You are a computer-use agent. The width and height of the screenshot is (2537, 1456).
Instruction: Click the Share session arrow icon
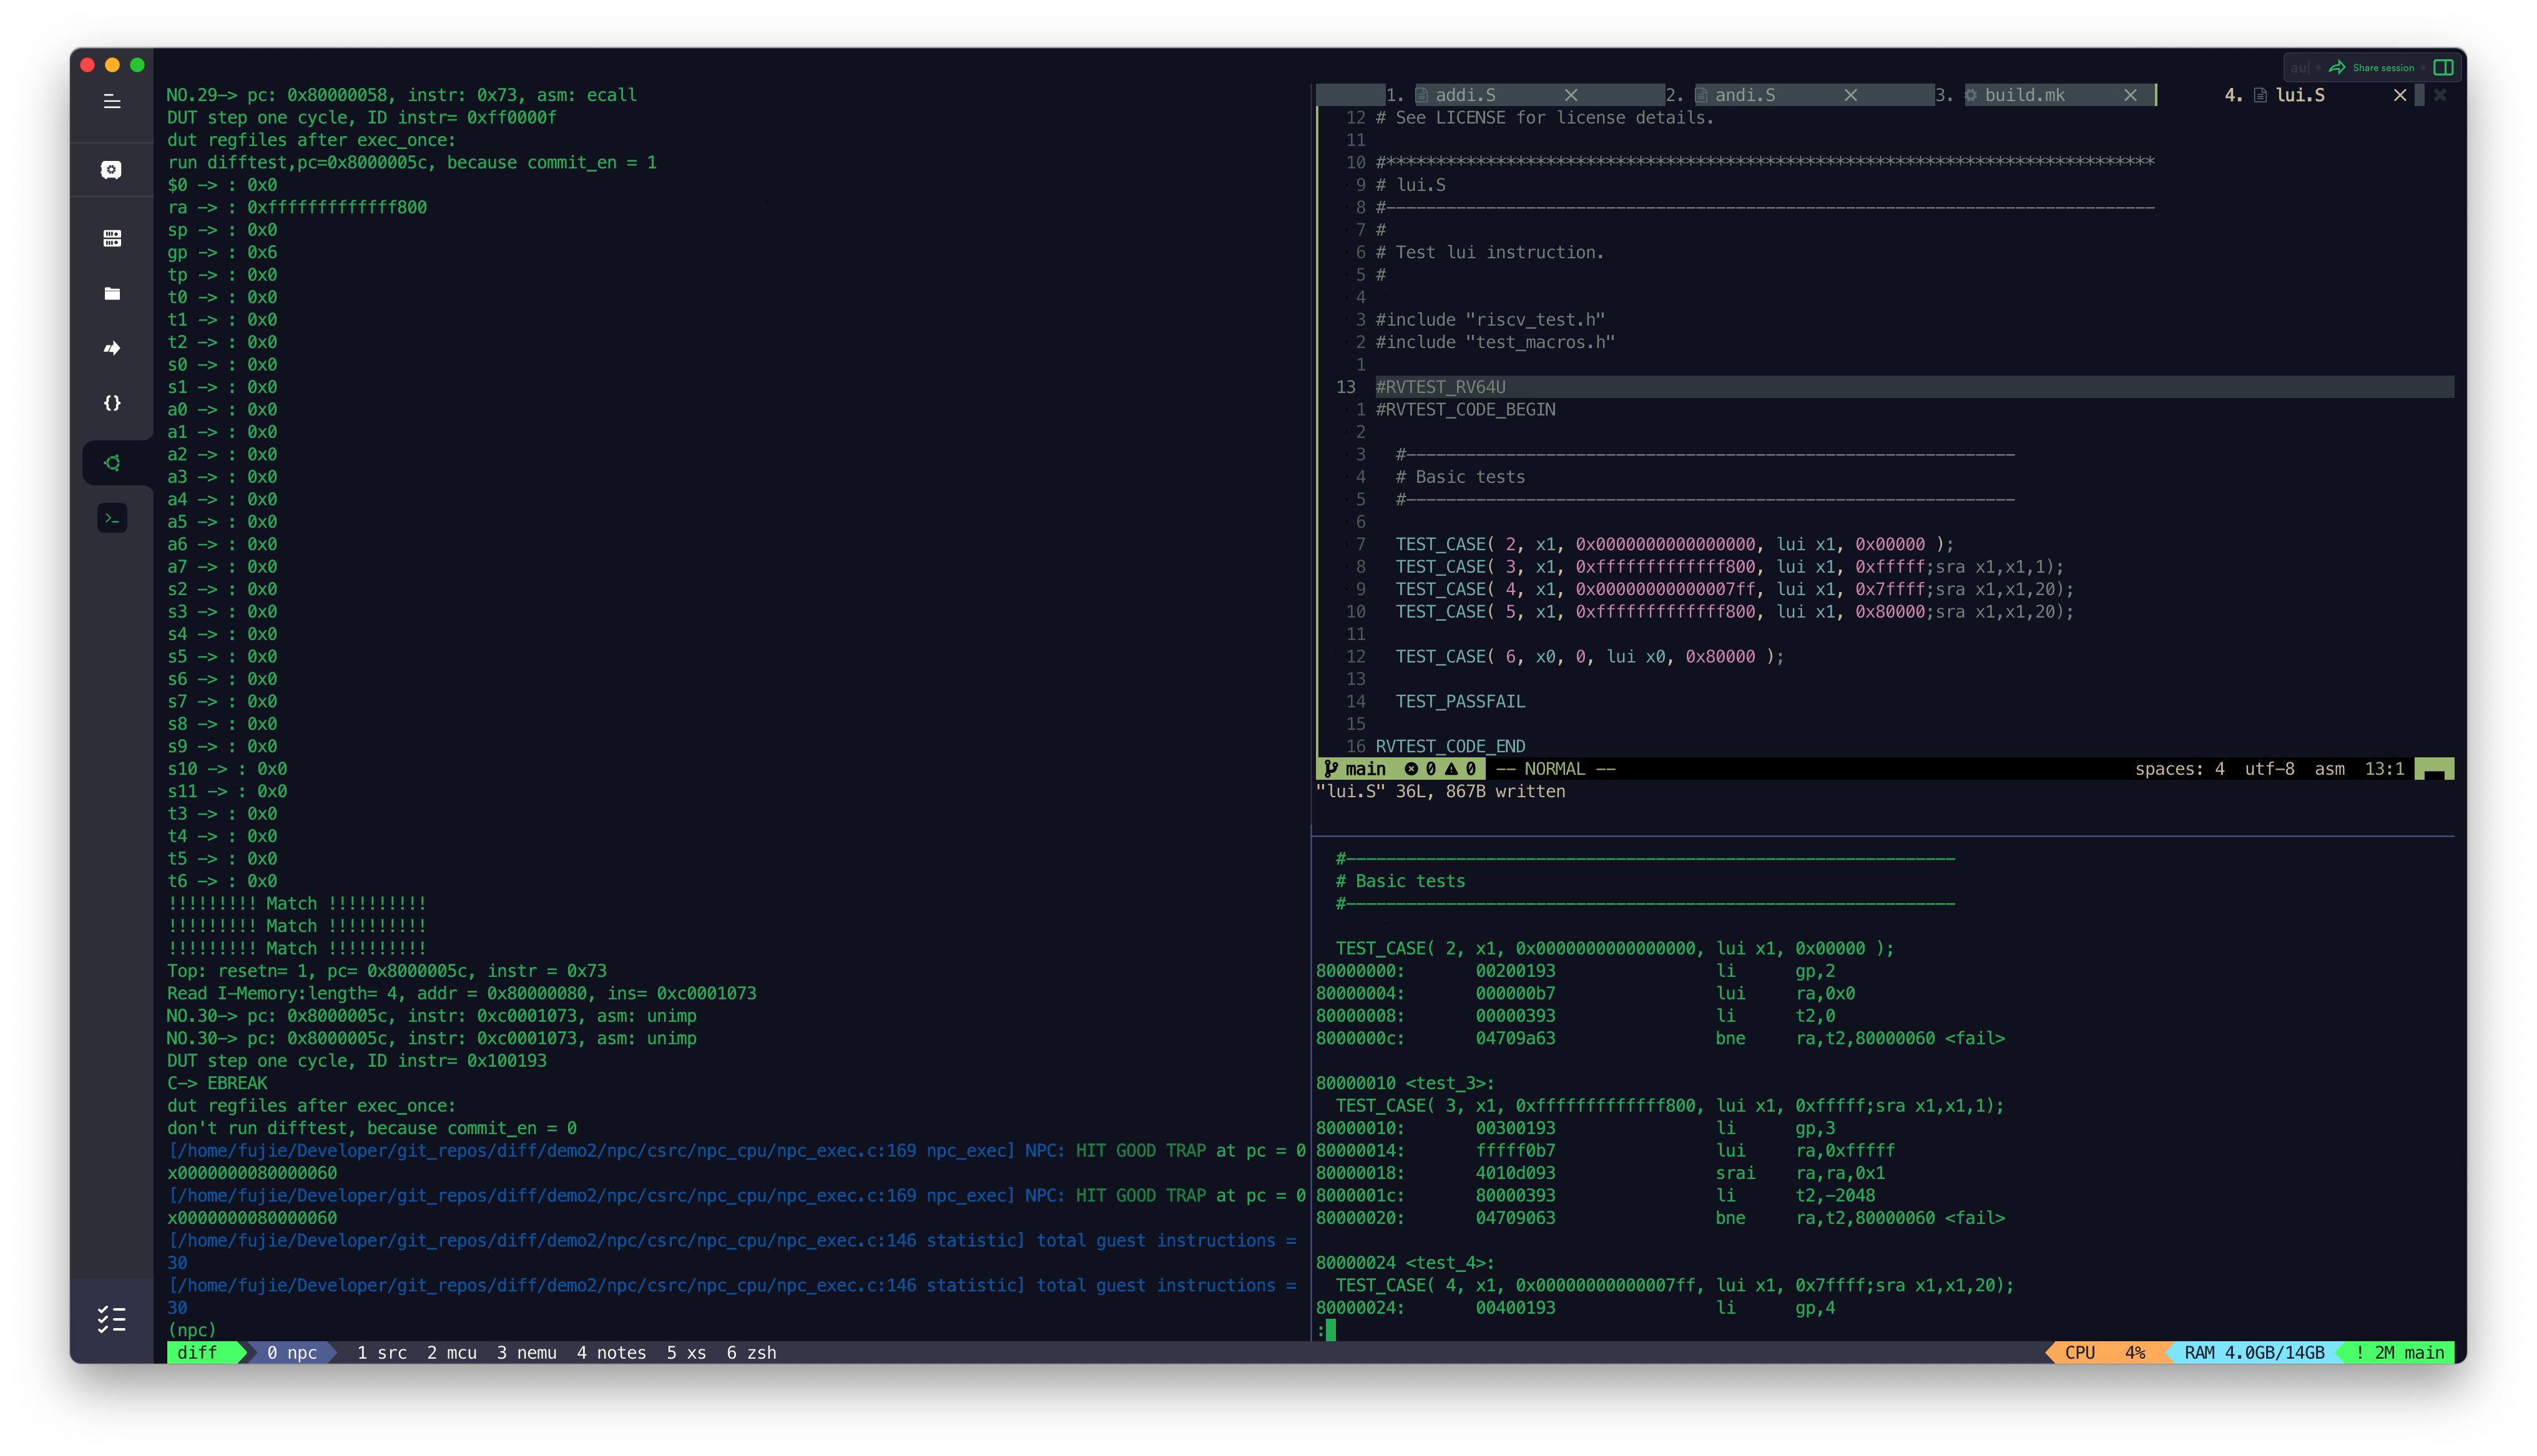click(x=2337, y=67)
